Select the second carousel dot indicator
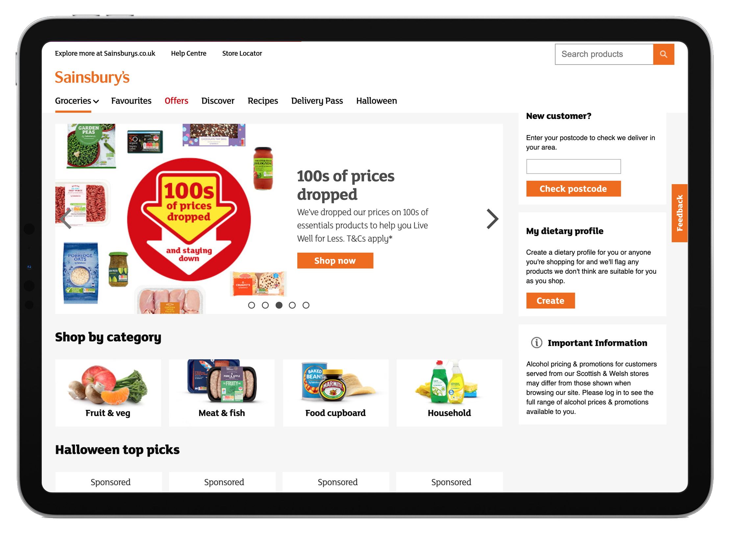This screenshot has width=730, height=539. point(265,305)
